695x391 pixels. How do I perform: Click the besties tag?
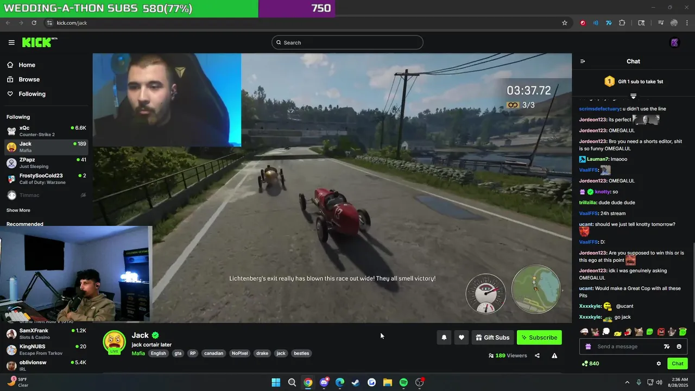pos(301,353)
